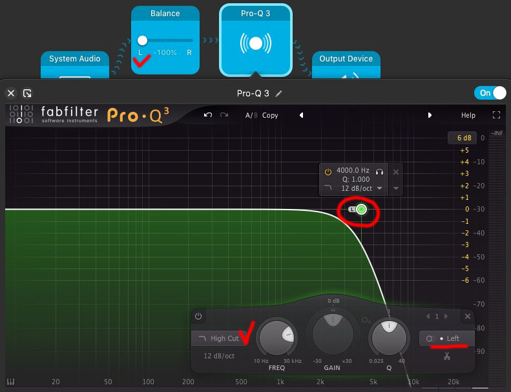The width and height of the screenshot is (511, 392).
Task: Copy current state with Copy button
Action: pyautogui.click(x=270, y=115)
